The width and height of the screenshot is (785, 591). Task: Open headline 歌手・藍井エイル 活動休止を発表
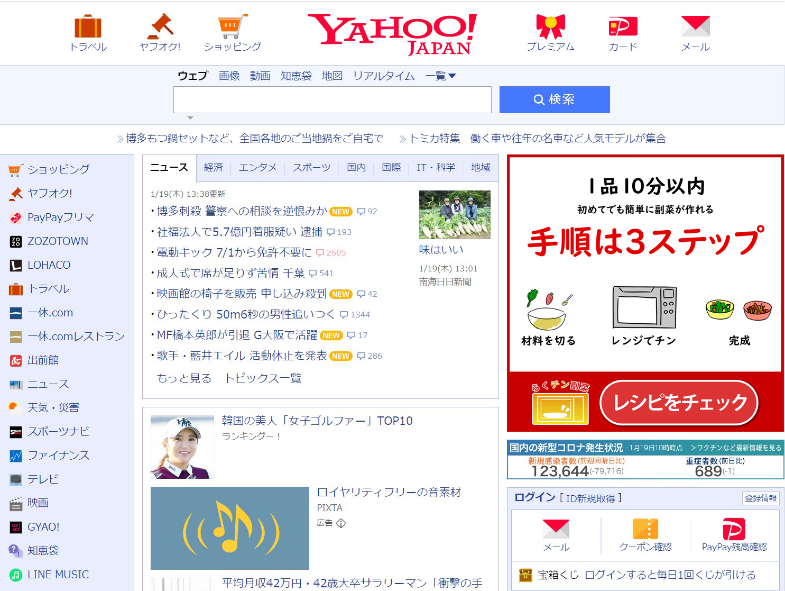click(x=242, y=356)
